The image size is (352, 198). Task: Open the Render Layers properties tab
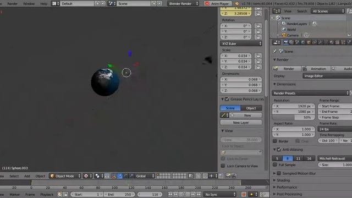coord(291,42)
